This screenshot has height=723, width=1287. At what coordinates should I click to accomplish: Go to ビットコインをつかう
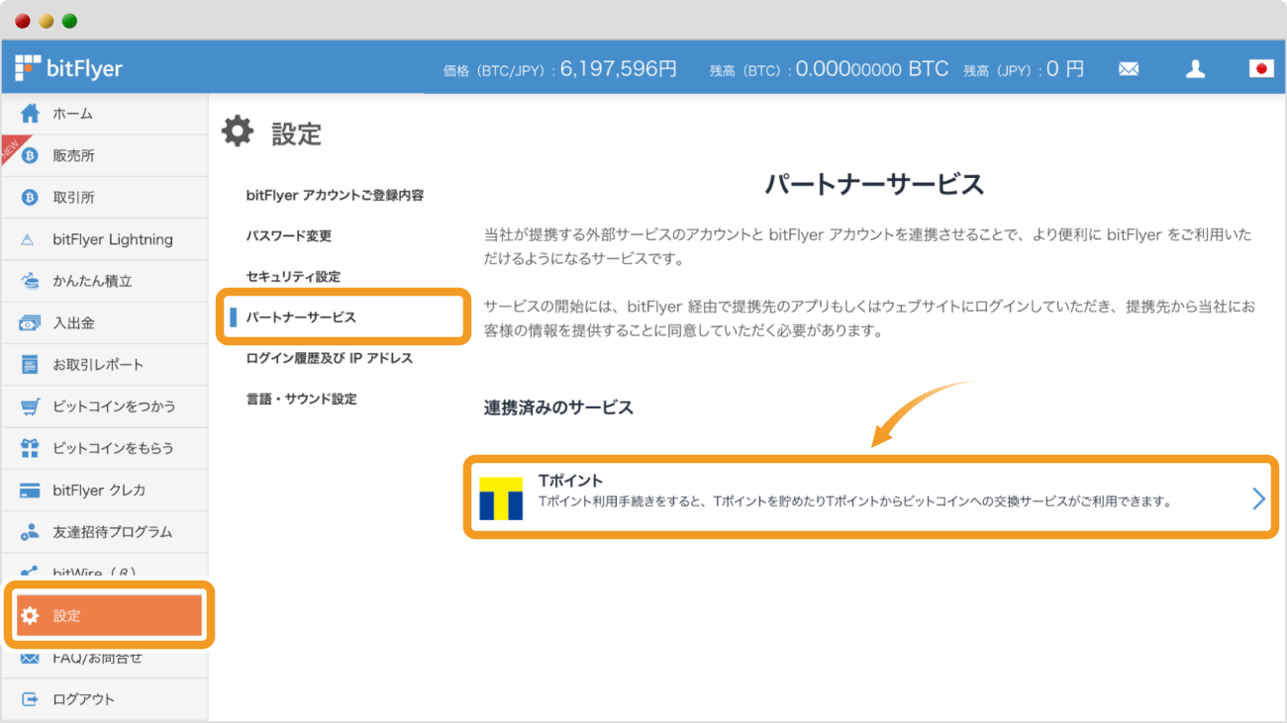point(104,407)
